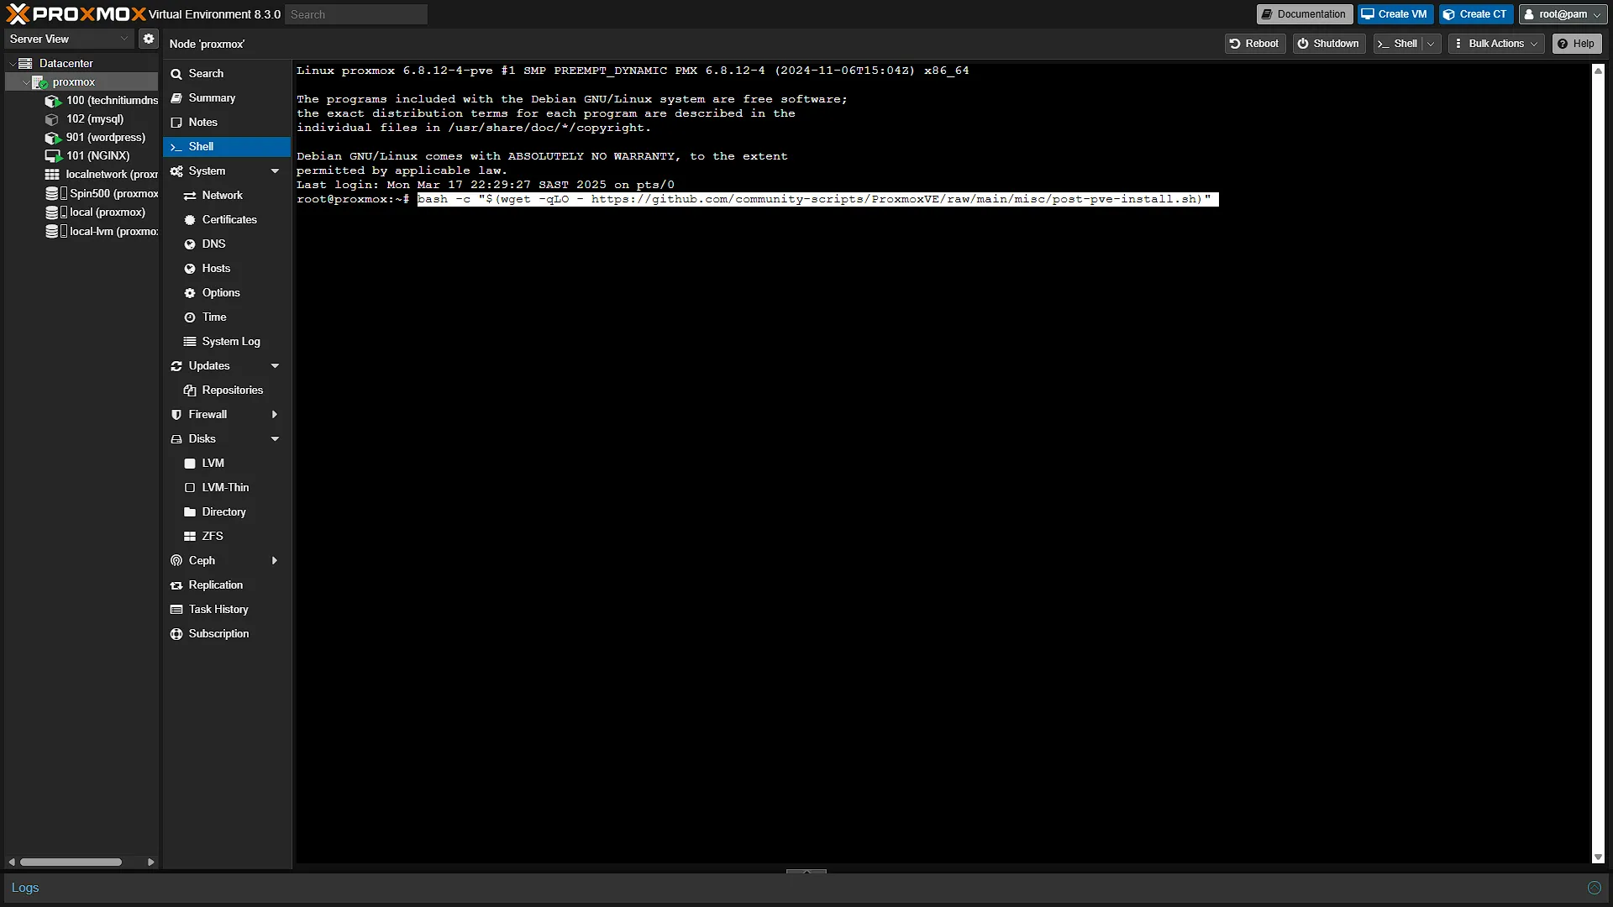Image resolution: width=1613 pixels, height=907 pixels.
Task: Collapse the proxmox node in tree
Action: 25,82
